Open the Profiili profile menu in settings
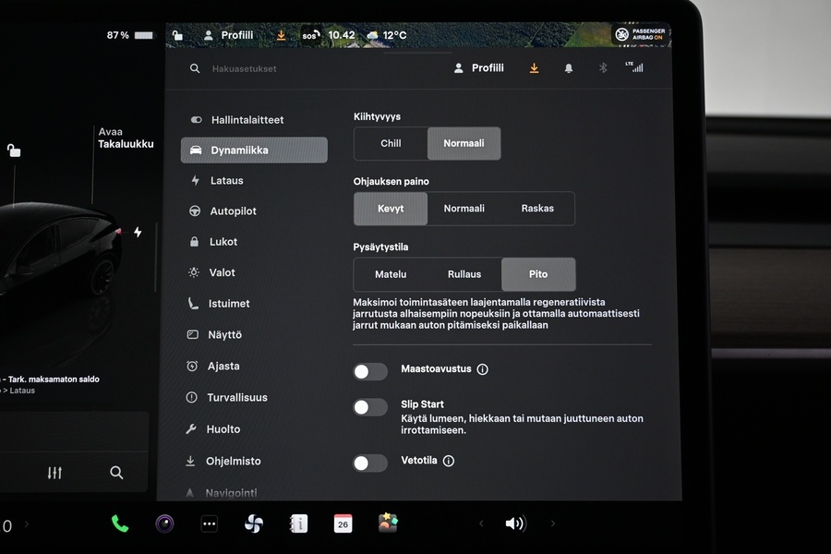 point(479,68)
